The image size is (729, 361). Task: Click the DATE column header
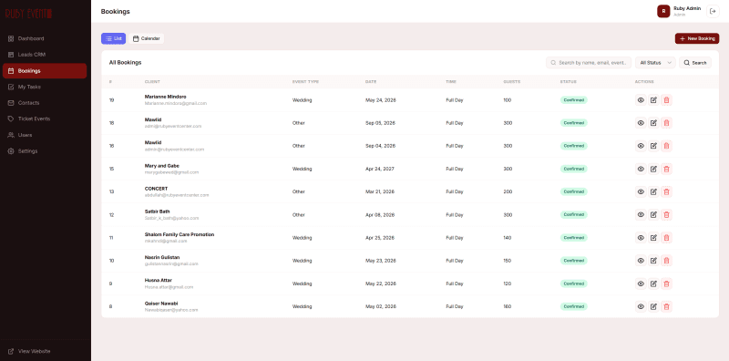coord(371,82)
